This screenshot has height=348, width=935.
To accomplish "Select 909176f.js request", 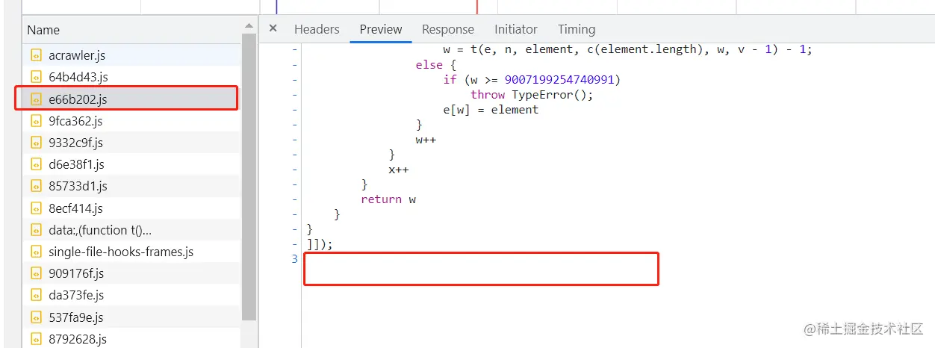I will (131, 273).
